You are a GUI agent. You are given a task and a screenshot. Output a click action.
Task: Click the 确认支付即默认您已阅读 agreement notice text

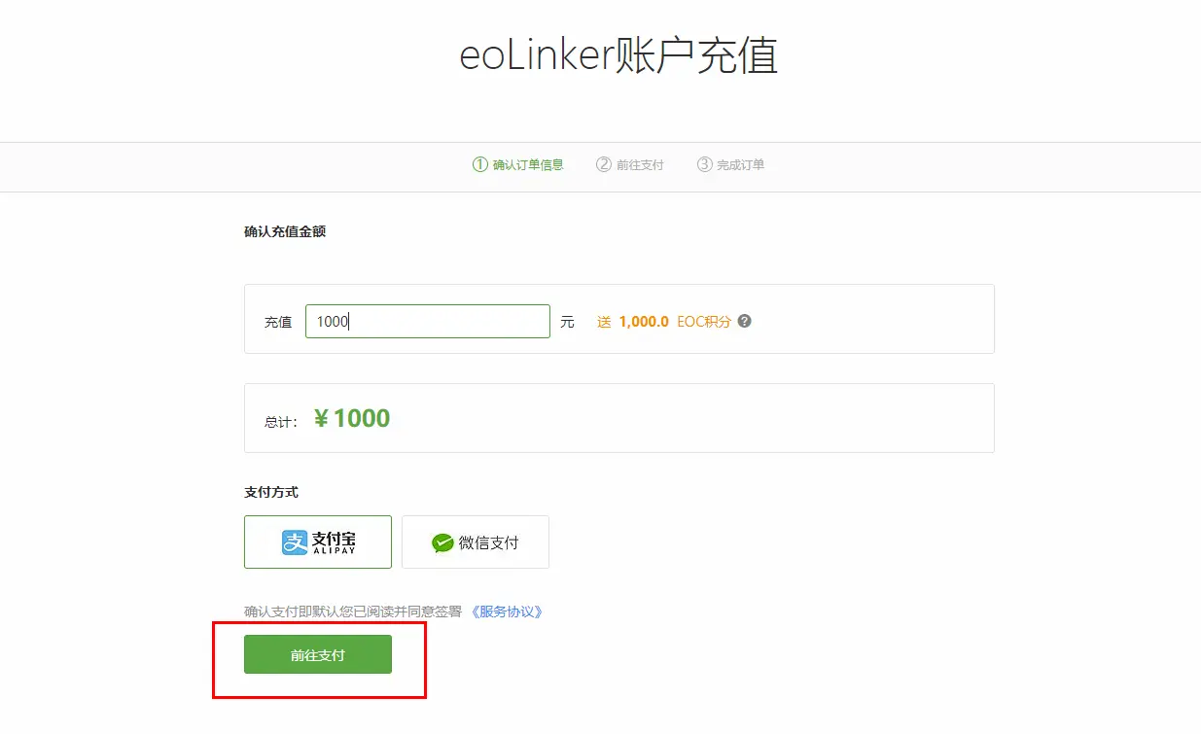(353, 612)
